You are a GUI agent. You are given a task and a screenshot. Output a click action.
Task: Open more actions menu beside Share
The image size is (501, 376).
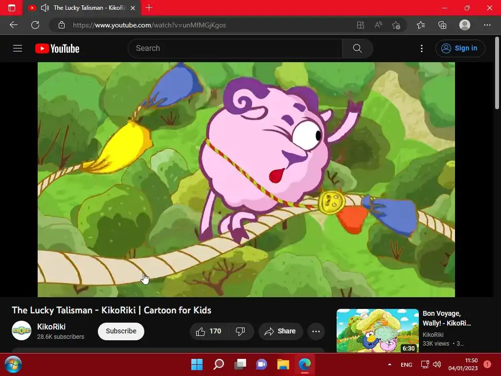click(x=316, y=331)
